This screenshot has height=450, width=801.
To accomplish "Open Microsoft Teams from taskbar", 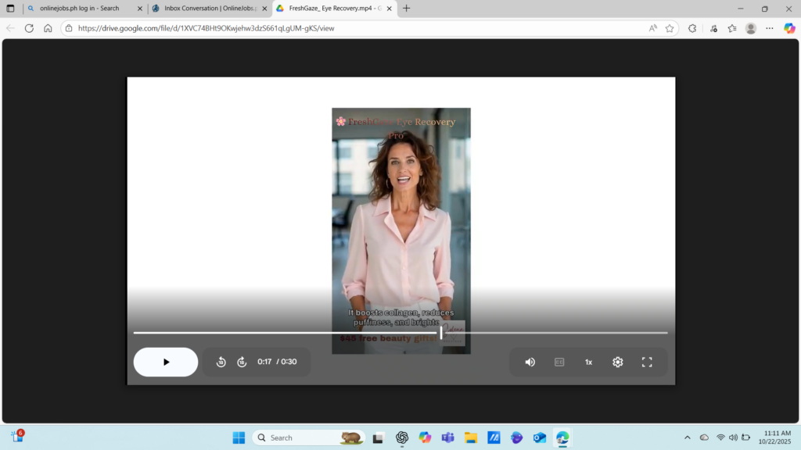I will coord(448,437).
